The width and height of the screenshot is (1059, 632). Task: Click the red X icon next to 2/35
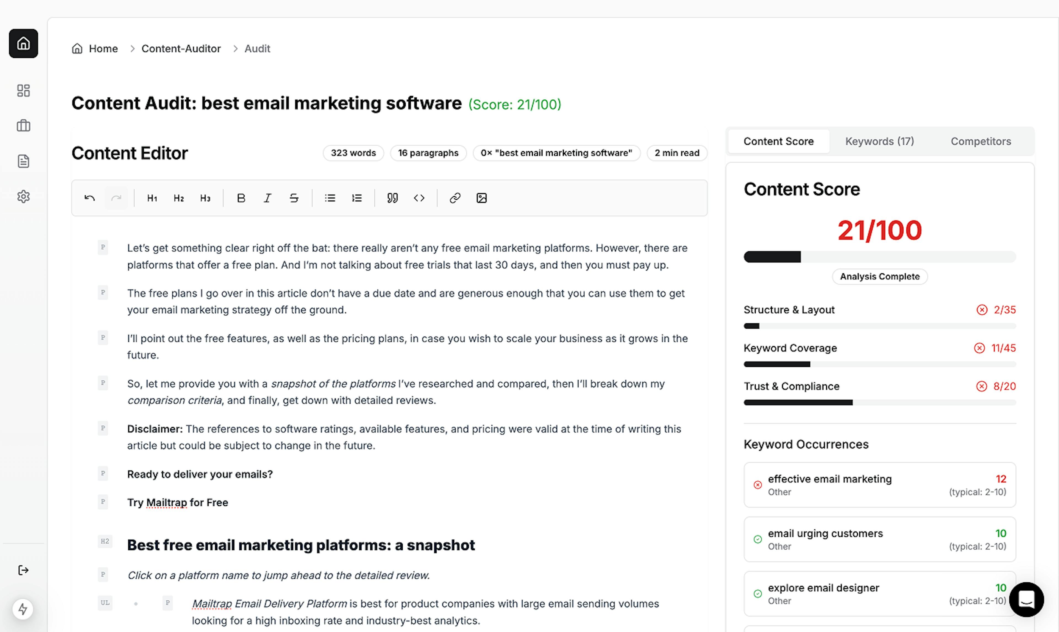tap(982, 310)
